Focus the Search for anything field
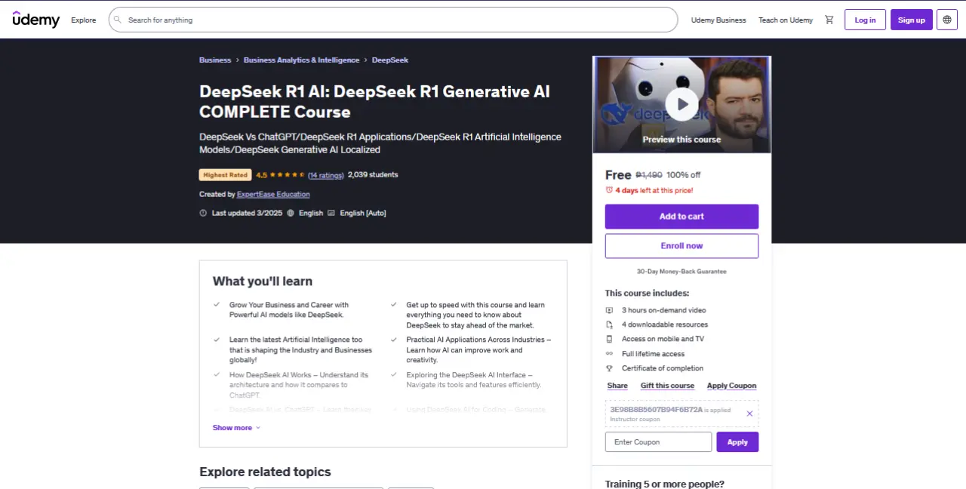The height and width of the screenshot is (489, 966). (393, 20)
